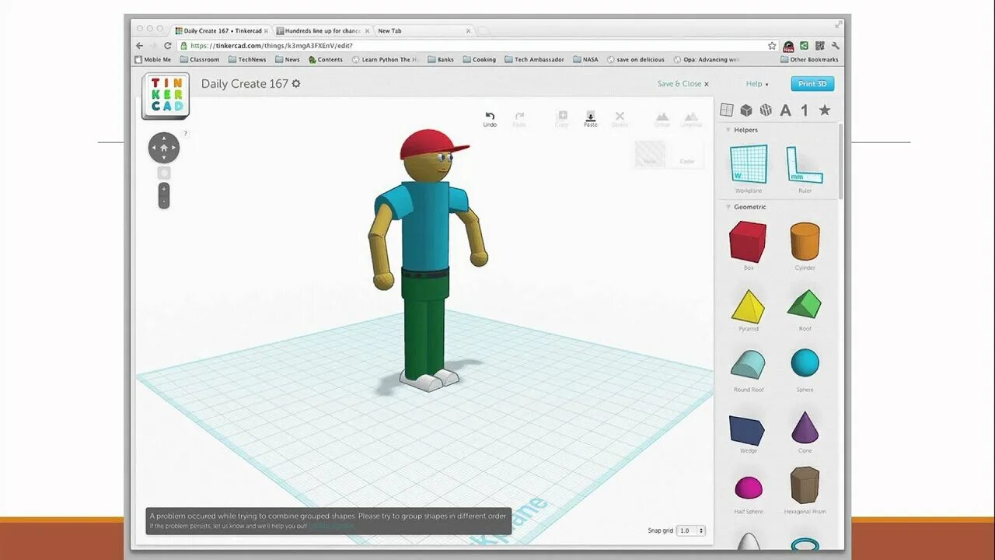Select the grid shapes category icon
Image resolution: width=995 pixels, height=560 pixels.
(727, 110)
